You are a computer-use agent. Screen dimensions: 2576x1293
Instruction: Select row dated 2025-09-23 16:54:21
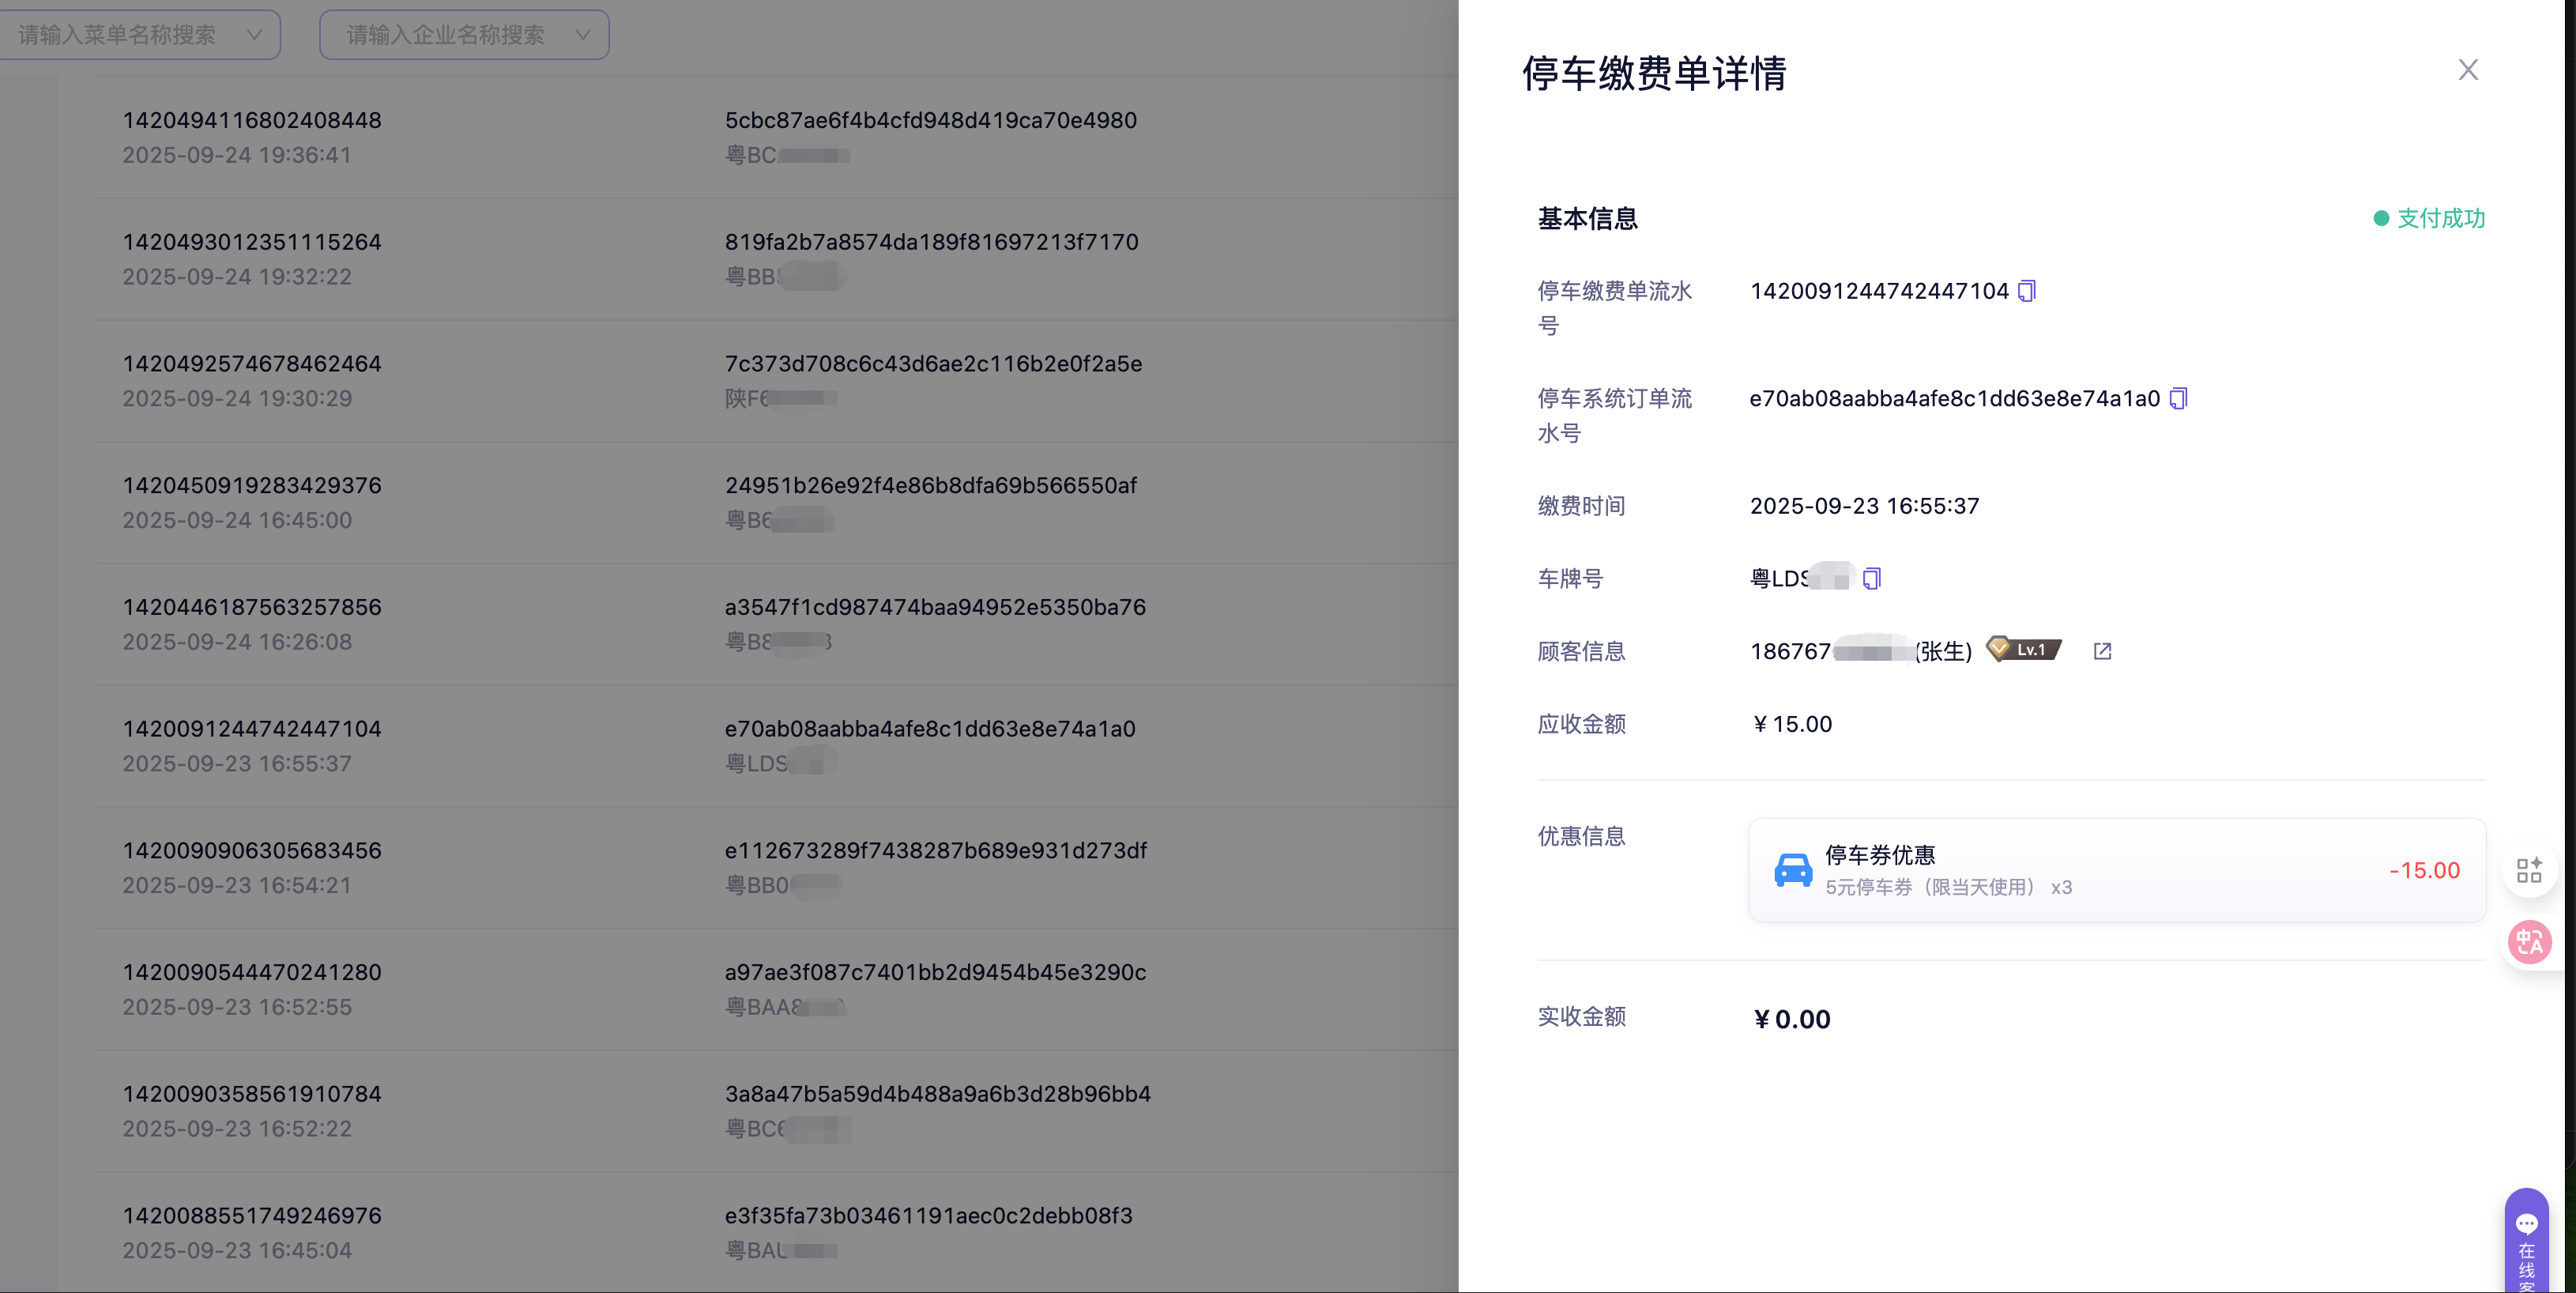237,885
